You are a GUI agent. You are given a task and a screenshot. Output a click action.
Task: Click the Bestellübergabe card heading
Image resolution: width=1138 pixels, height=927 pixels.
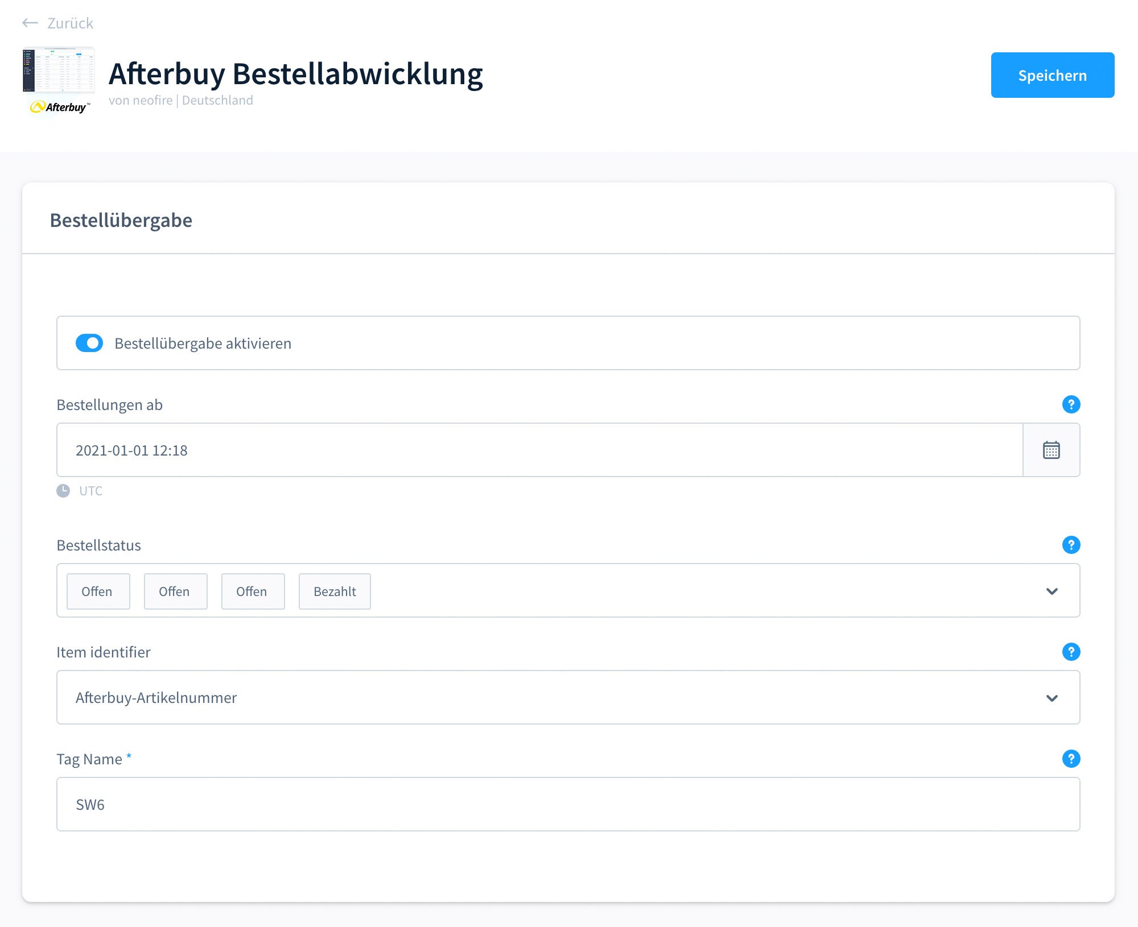click(121, 220)
